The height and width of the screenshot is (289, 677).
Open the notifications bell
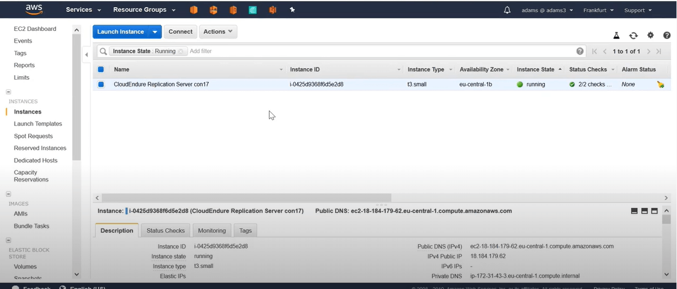point(507,10)
